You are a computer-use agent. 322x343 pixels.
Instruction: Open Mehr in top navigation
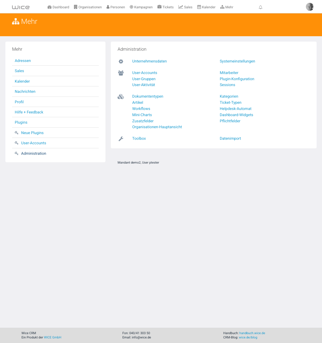[227, 7]
